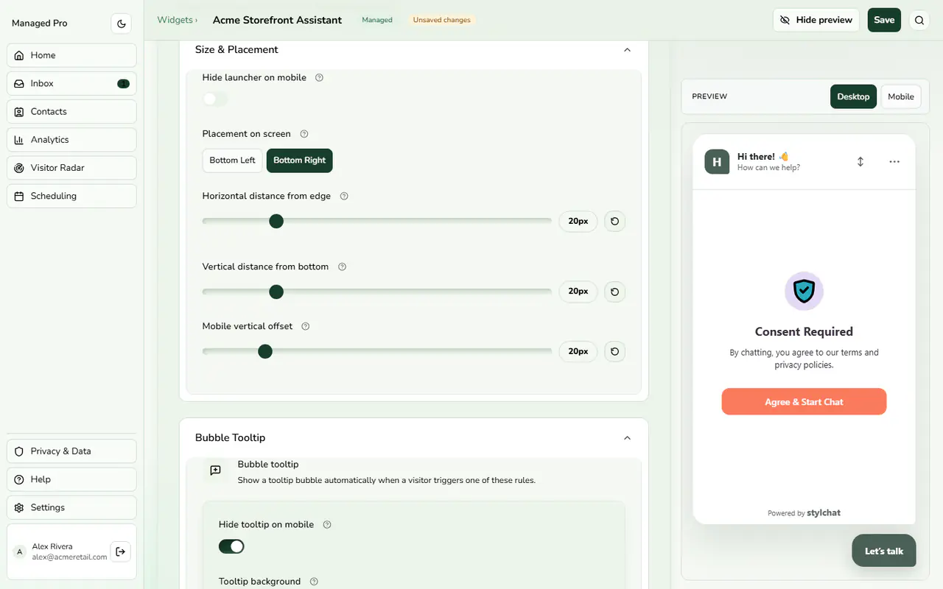Open search using the magnifier icon
Screen dimensions: 943x589
(x=919, y=21)
